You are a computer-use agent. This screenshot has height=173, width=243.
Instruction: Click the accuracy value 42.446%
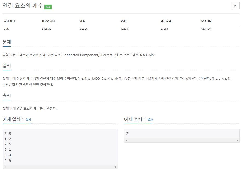tap(206, 29)
